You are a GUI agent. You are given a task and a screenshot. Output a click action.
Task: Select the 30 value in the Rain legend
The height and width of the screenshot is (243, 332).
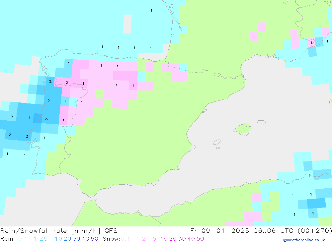click(x=76, y=239)
